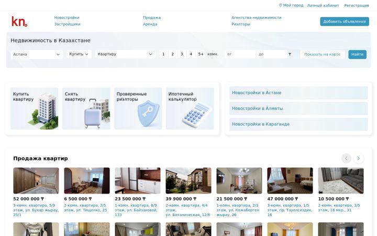Click the price 'до' input field

(x=272, y=55)
